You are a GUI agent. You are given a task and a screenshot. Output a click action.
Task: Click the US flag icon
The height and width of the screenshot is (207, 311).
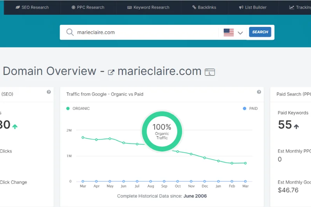tap(229, 32)
